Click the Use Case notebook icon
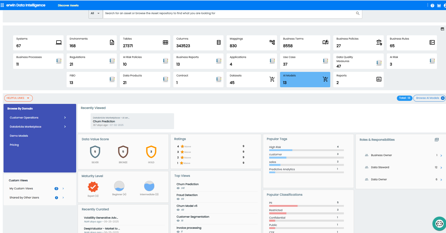Image resolution: width=446 pixels, height=233 pixels. (325, 61)
